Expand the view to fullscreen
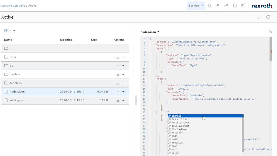 (260, 17)
